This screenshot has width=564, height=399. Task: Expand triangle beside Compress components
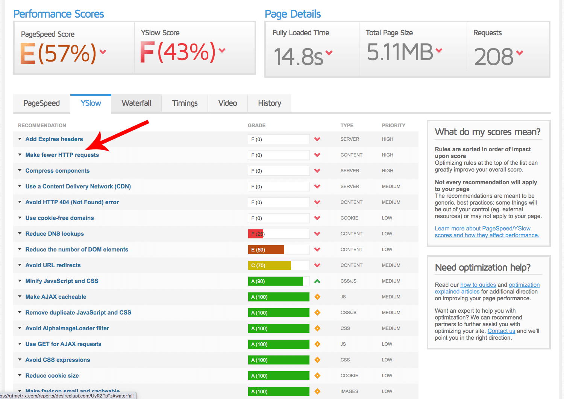(20, 170)
